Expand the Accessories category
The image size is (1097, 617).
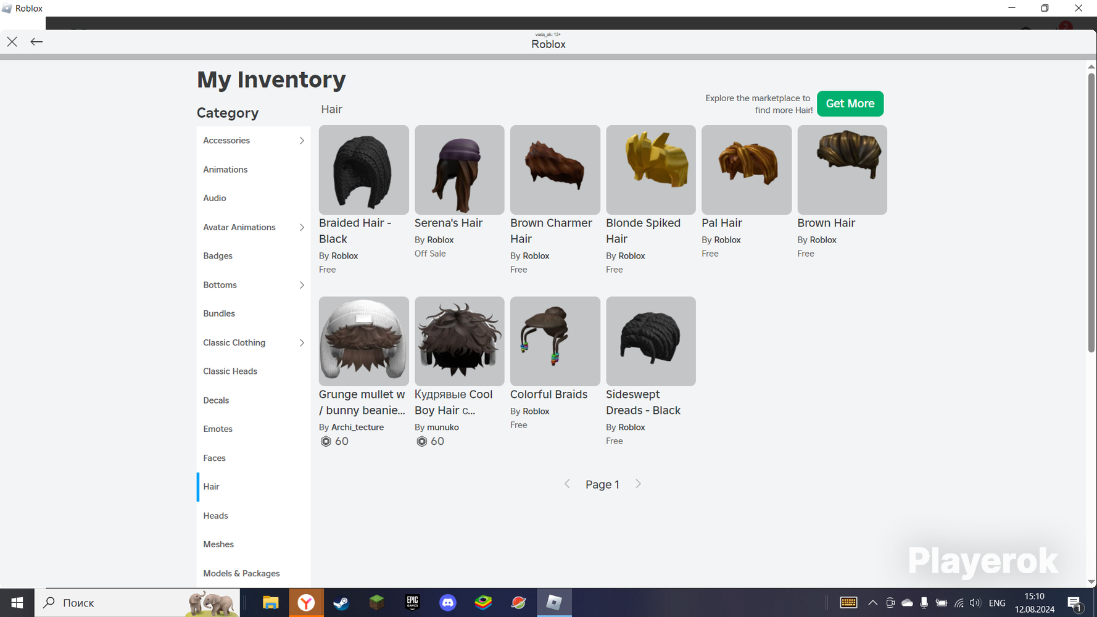click(x=302, y=141)
